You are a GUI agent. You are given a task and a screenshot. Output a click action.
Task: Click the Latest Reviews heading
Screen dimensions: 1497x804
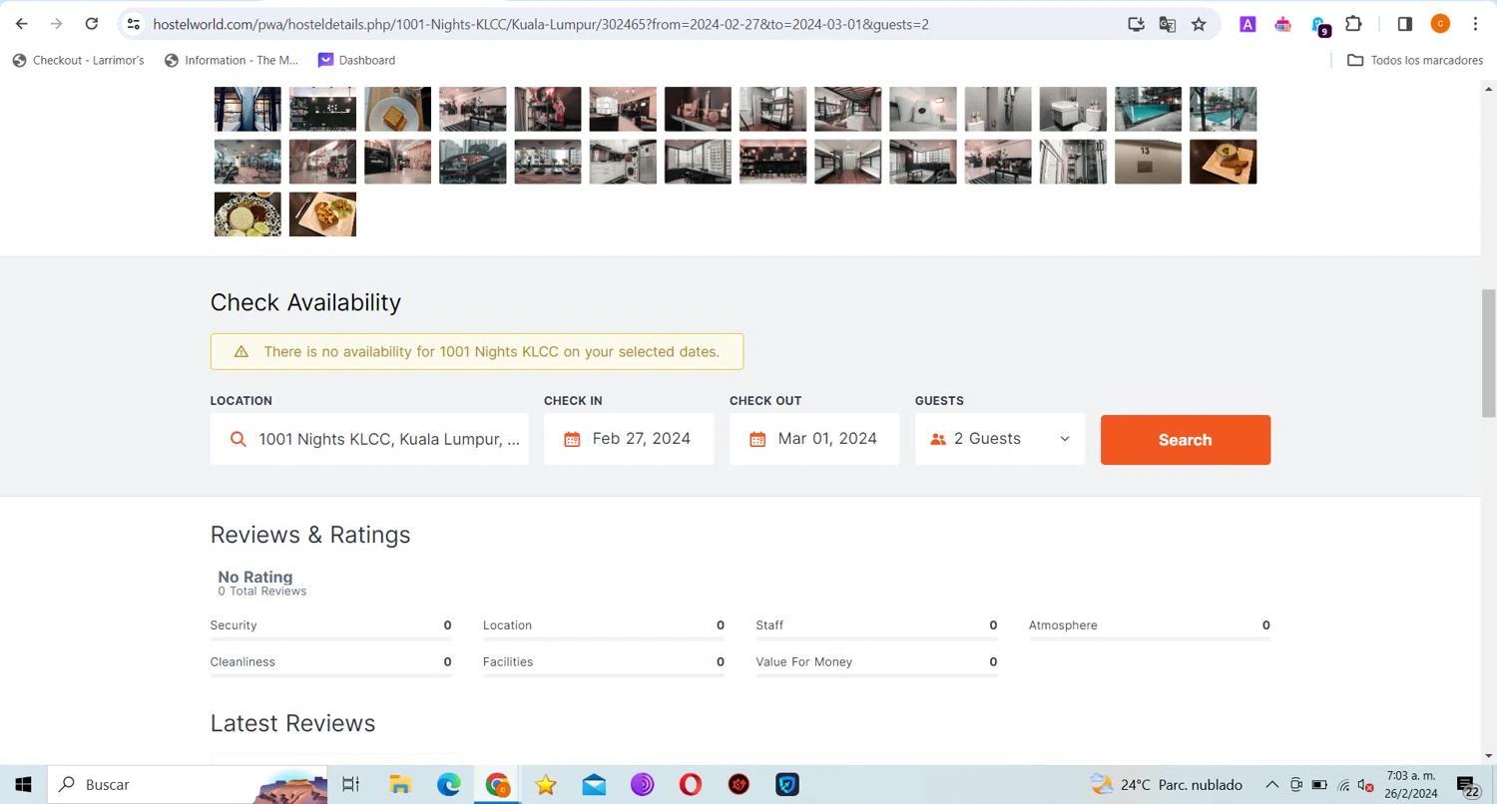click(x=292, y=723)
